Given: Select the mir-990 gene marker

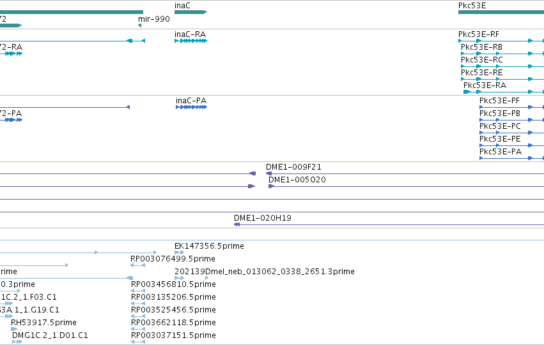Looking at the screenshot, I should pyautogui.click(x=139, y=26).
